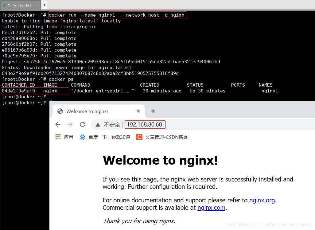Click the CSDN red C bookmark icon

click(x=139, y=137)
